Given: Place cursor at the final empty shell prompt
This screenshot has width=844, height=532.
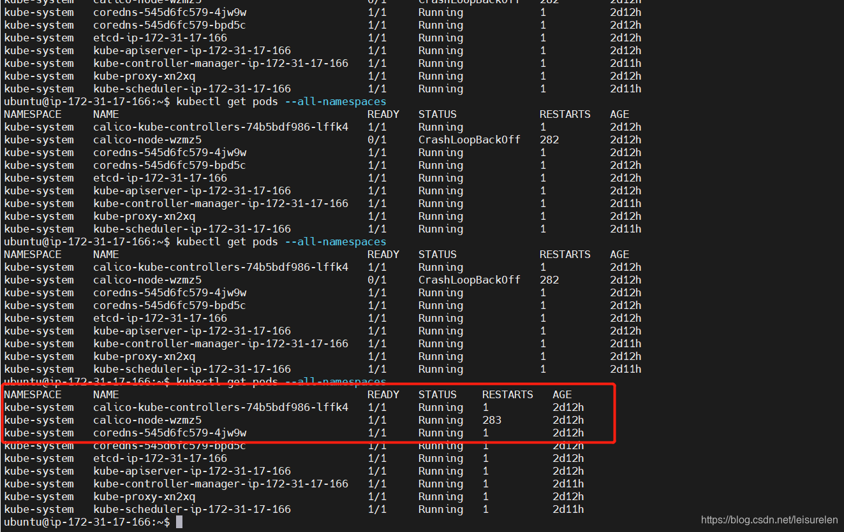Looking at the screenshot, I should (x=87, y=522).
